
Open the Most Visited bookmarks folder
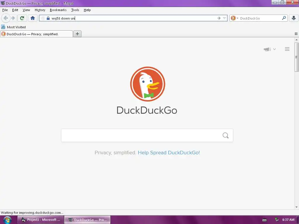pos(13,27)
